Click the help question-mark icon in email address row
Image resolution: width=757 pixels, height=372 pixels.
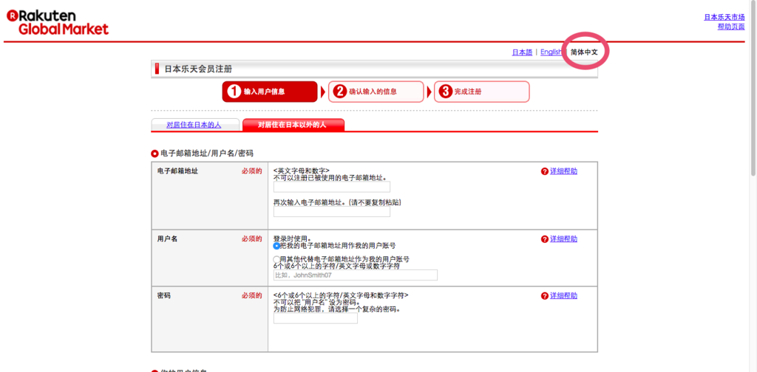[545, 171]
